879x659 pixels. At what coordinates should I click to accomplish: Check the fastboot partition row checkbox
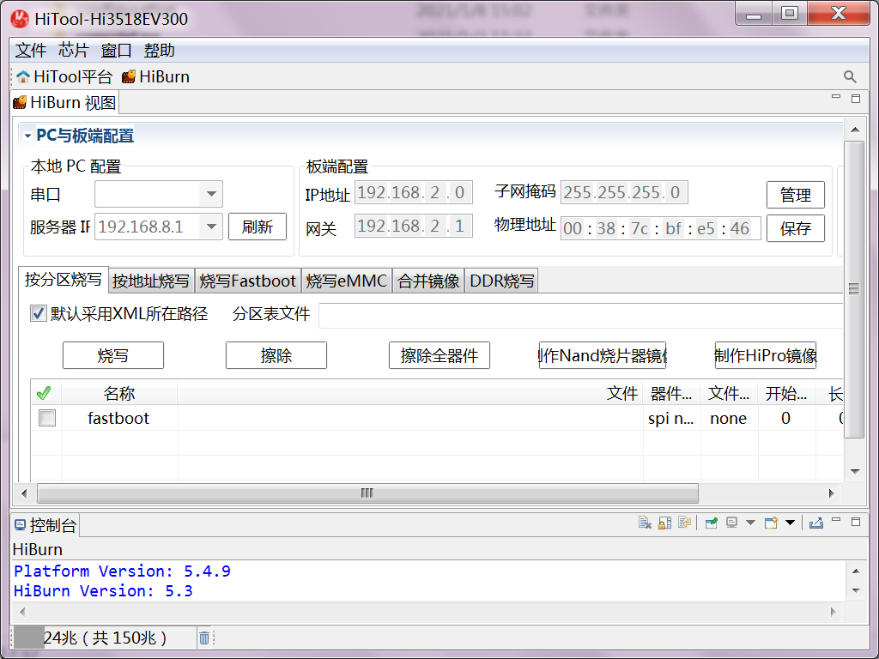coord(47,418)
